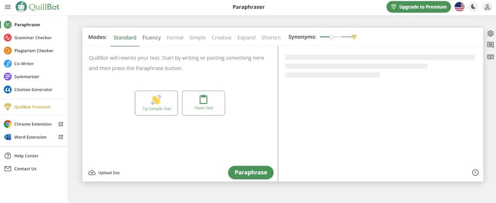
Task: Open Help Center label in the sidebar
Action: 26,156
